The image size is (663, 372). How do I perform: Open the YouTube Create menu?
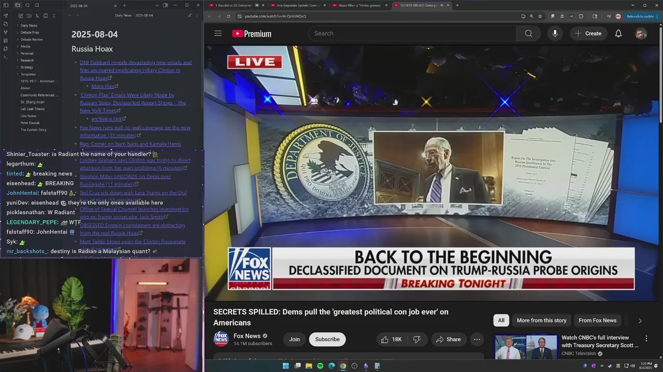click(x=588, y=34)
